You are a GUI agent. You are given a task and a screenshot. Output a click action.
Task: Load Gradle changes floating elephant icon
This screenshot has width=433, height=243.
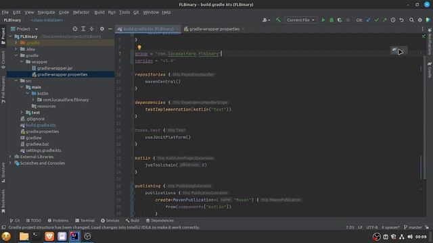(x=395, y=51)
